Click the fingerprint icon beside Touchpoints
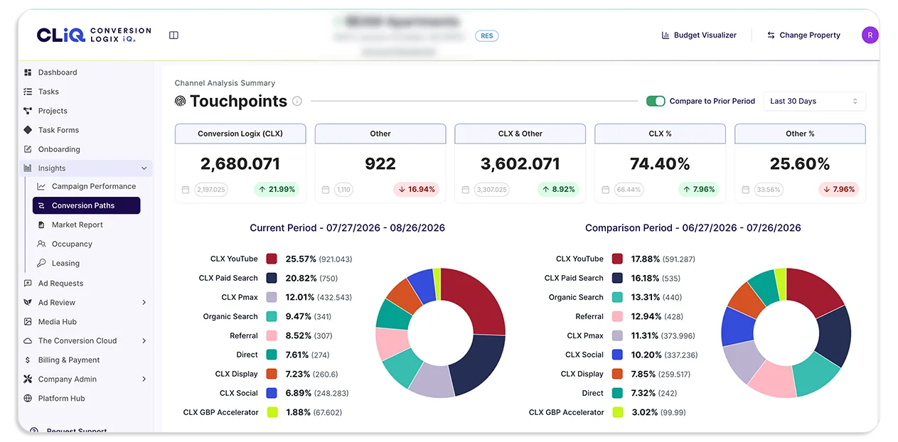The height and width of the screenshot is (442, 898). (x=180, y=101)
